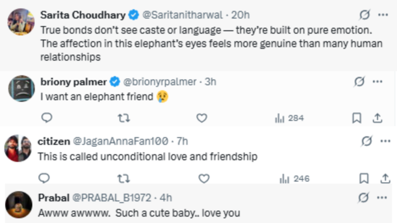Open @Saritanitharwal profile handle

[x=183, y=15]
